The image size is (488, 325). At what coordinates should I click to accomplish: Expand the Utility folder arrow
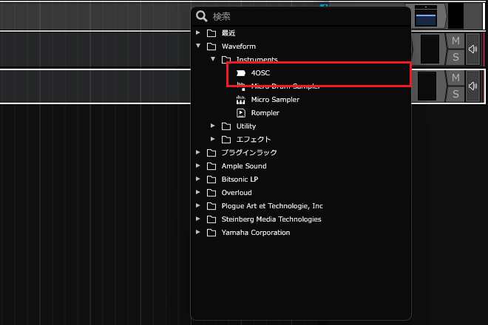[x=213, y=126]
